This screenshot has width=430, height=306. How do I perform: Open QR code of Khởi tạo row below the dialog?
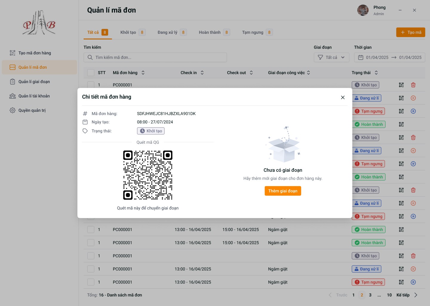401,256
